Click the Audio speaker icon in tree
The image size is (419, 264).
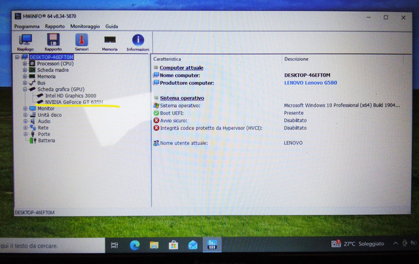pyautogui.click(x=33, y=122)
